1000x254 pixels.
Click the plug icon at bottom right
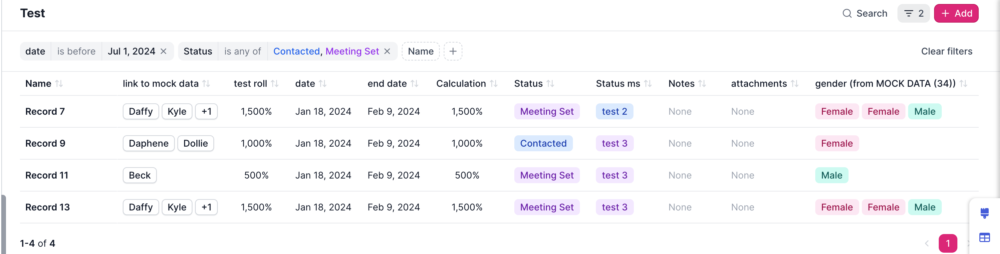tap(984, 213)
